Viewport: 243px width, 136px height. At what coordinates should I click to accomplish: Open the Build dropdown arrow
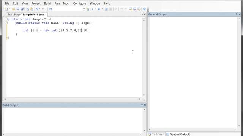pyautogui.click(x=96, y=9)
